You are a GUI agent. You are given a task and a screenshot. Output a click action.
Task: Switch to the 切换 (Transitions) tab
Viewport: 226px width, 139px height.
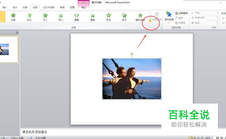click(25, 7)
